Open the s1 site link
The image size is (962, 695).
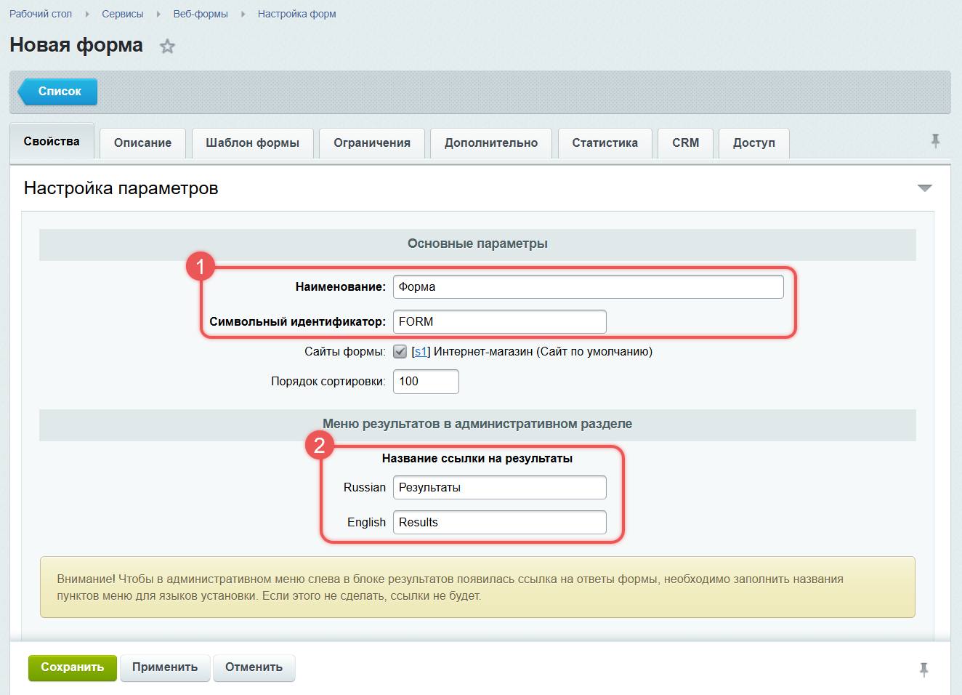click(421, 352)
